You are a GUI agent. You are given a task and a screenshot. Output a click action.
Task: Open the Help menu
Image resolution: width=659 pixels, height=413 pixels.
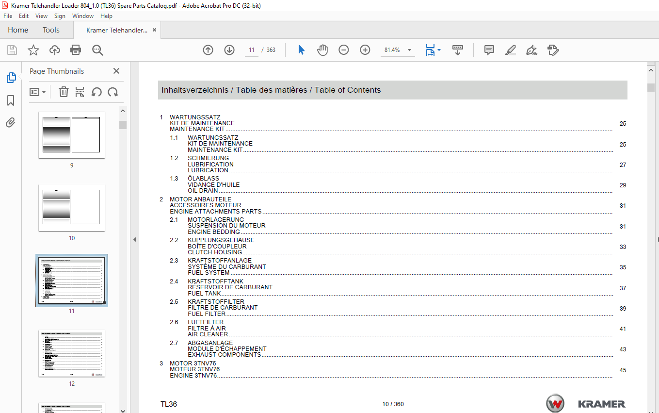106,16
